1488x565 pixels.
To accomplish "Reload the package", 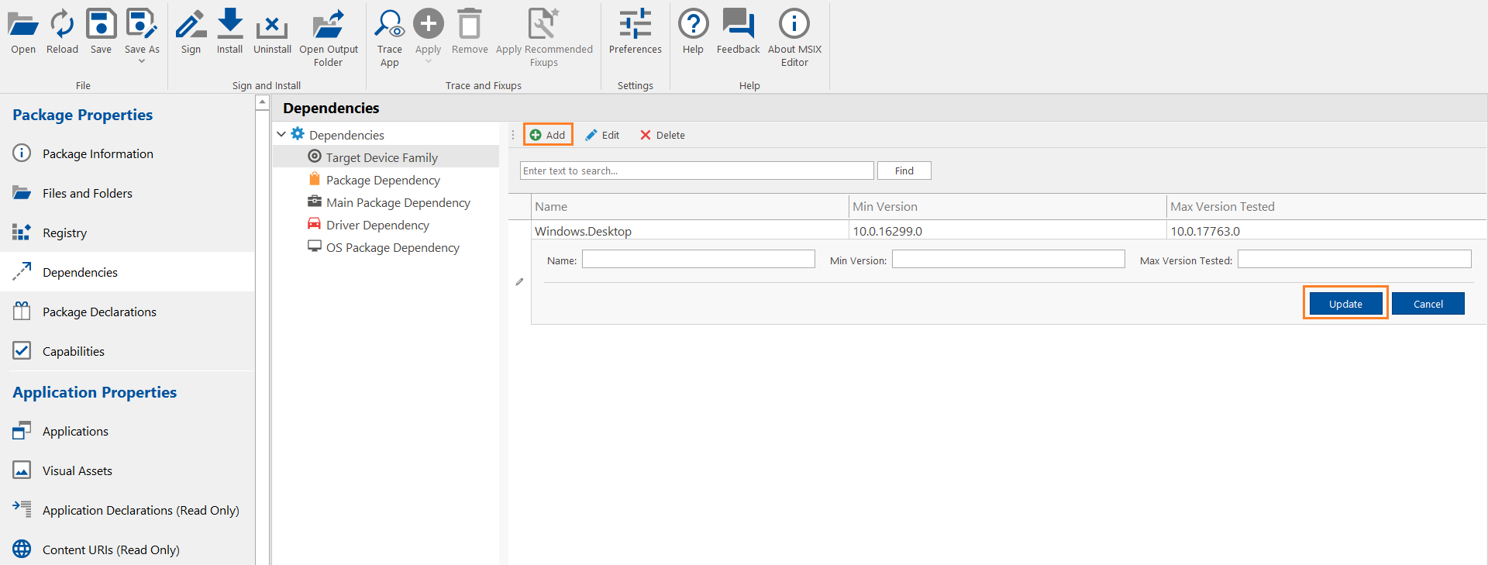I will coord(62,25).
